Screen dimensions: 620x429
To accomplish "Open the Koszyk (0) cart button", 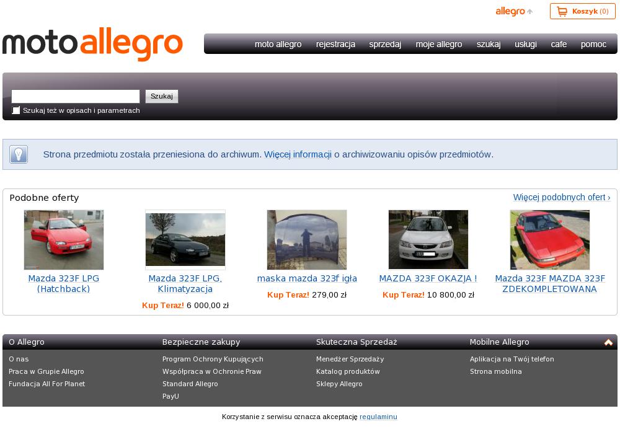I will [582, 11].
